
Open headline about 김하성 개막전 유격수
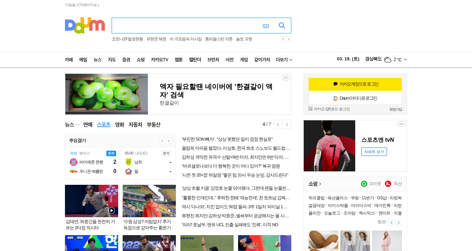[x=235, y=157]
